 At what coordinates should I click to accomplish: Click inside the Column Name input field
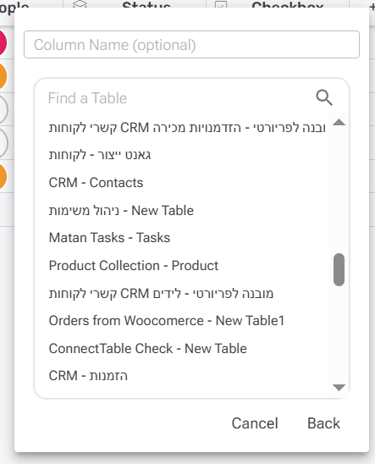pyautogui.click(x=191, y=45)
